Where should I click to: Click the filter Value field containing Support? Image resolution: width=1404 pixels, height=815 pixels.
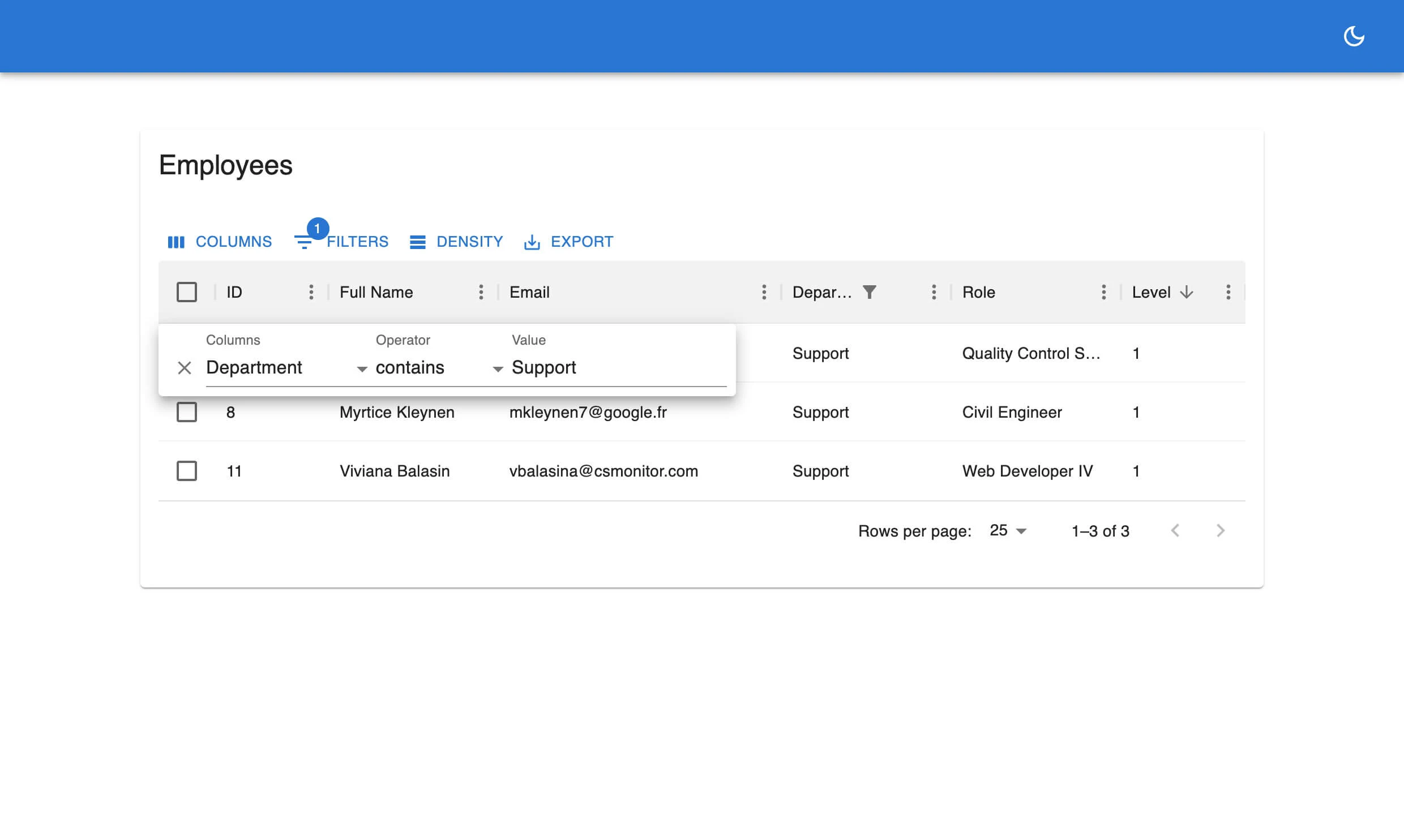point(617,368)
